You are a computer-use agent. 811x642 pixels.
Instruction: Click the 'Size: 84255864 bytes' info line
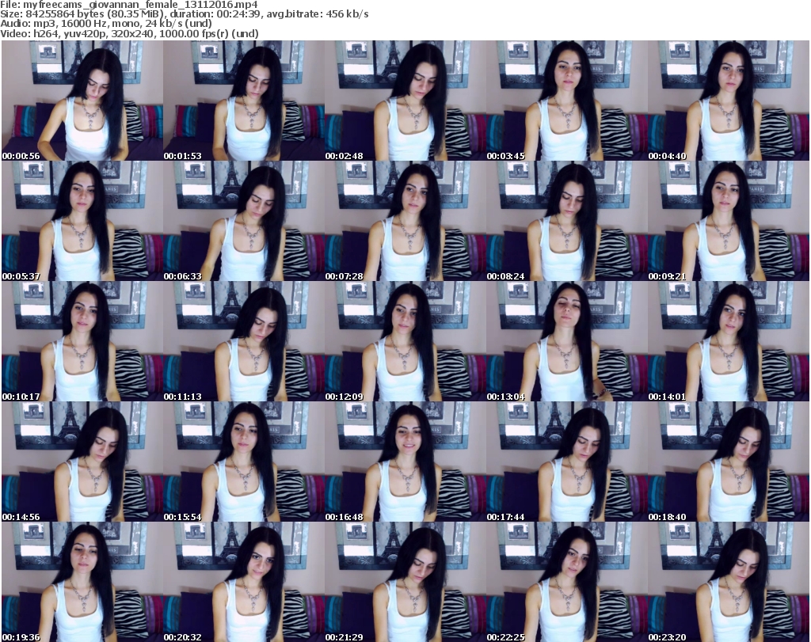(x=184, y=14)
